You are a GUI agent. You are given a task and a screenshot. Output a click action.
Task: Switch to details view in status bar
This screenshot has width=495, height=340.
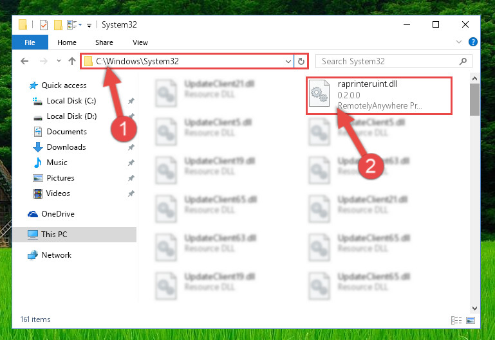click(456, 321)
